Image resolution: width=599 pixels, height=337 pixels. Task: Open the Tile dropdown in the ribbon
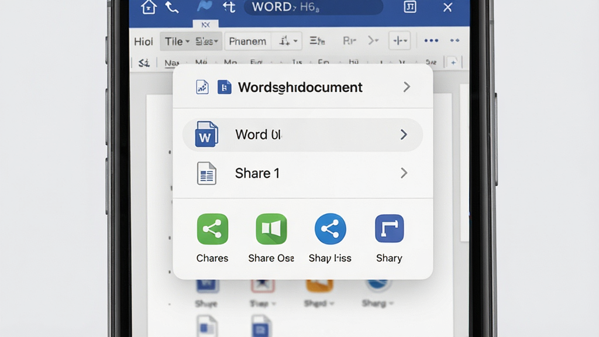tap(177, 42)
